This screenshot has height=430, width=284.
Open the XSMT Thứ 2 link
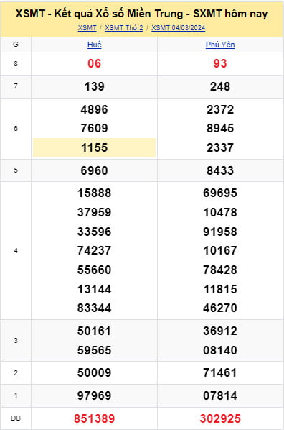click(x=123, y=28)
